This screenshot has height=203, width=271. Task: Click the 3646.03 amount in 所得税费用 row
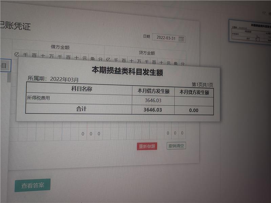153,100
